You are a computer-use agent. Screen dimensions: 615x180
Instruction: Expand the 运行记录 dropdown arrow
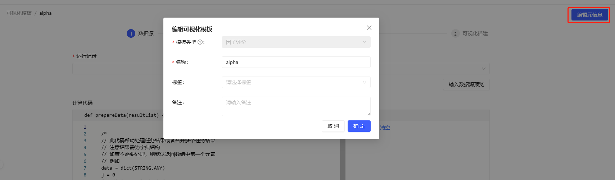click(483, 69)
